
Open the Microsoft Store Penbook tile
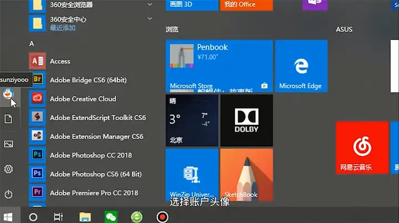[219, 66]
